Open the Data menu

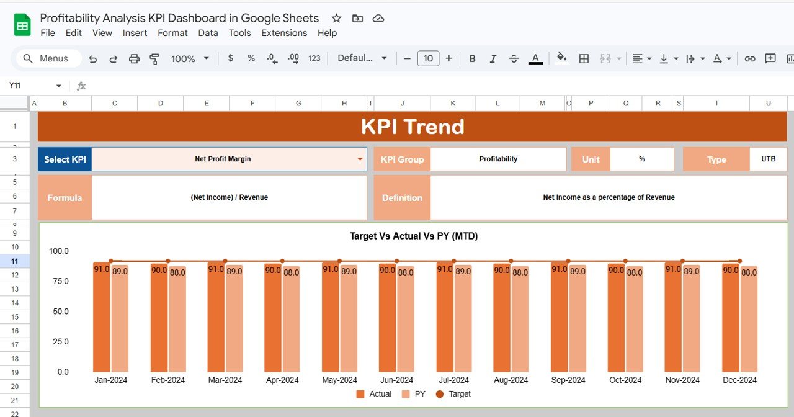point(208,33)
